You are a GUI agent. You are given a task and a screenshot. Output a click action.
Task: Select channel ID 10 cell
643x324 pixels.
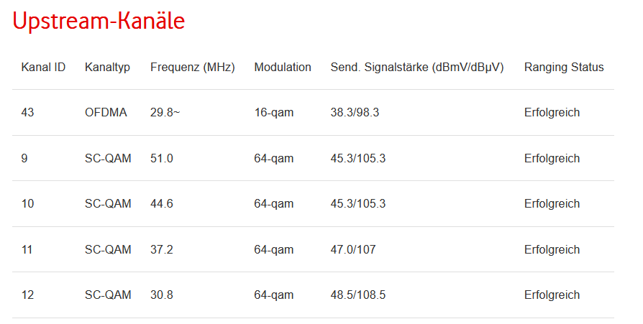coord(27,204)
